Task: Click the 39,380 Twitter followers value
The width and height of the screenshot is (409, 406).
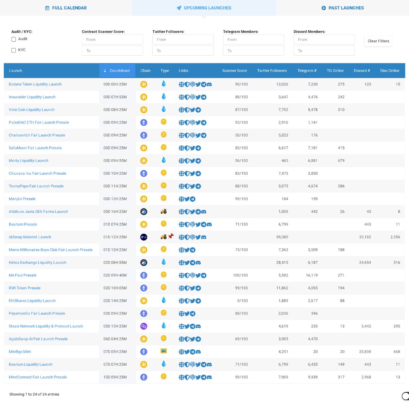Action: coord(282,237)
